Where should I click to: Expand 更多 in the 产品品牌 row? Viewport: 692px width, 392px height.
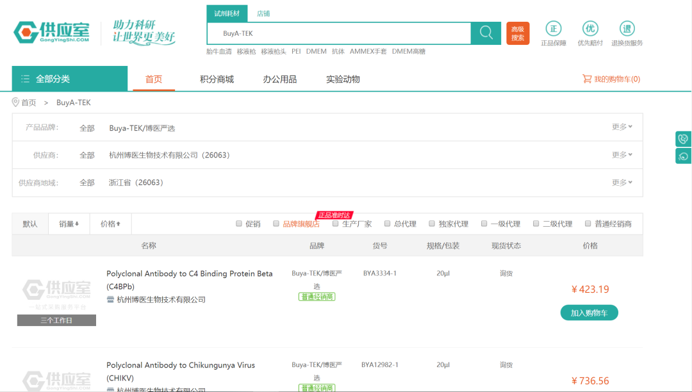(622, 127)
